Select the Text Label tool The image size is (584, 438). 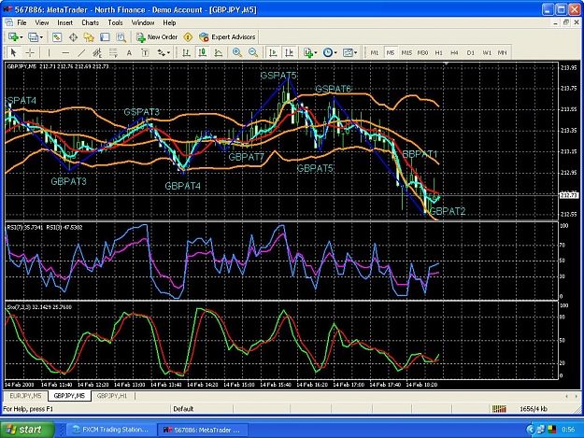click(145, 53)
